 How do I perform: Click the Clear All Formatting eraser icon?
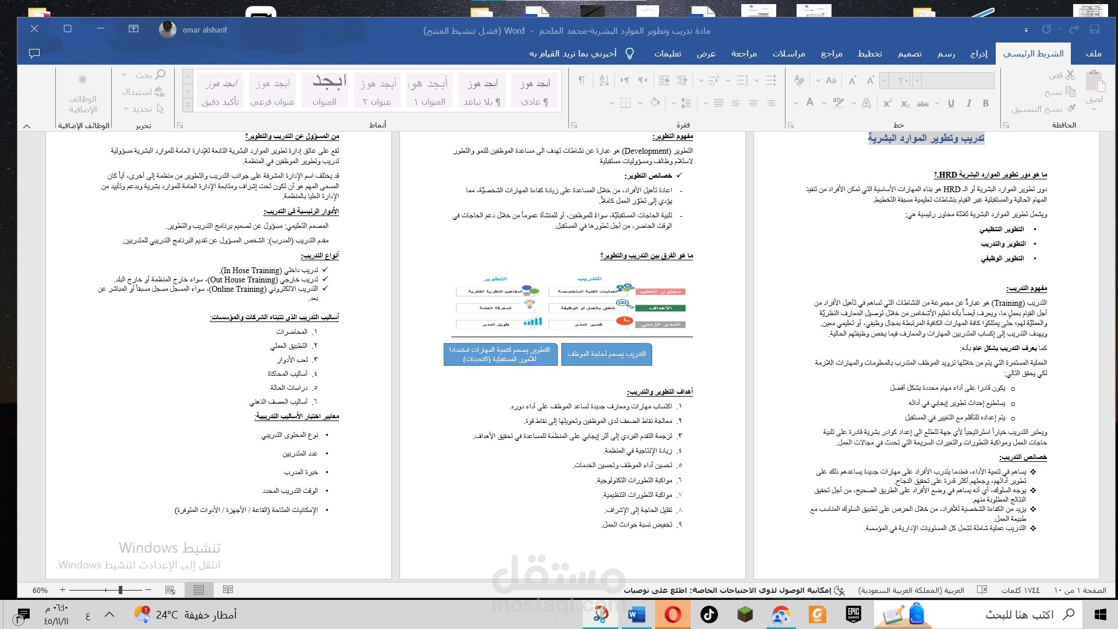point(799,80)
